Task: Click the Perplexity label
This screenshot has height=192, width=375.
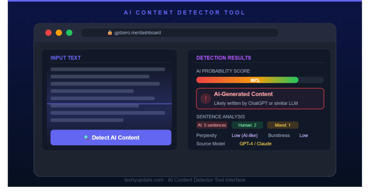Action: pos(207,135)
